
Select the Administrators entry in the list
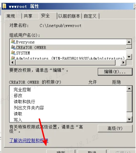[x=70, y=58]
